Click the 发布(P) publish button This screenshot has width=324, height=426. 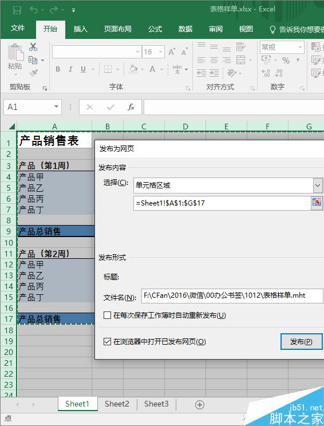[301, 341]
